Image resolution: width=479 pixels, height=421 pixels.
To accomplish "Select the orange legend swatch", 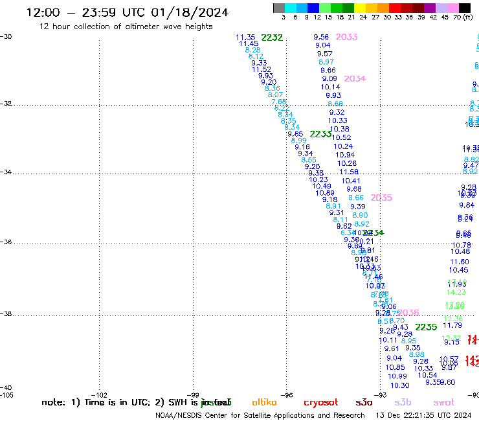I will pos(383,8).
